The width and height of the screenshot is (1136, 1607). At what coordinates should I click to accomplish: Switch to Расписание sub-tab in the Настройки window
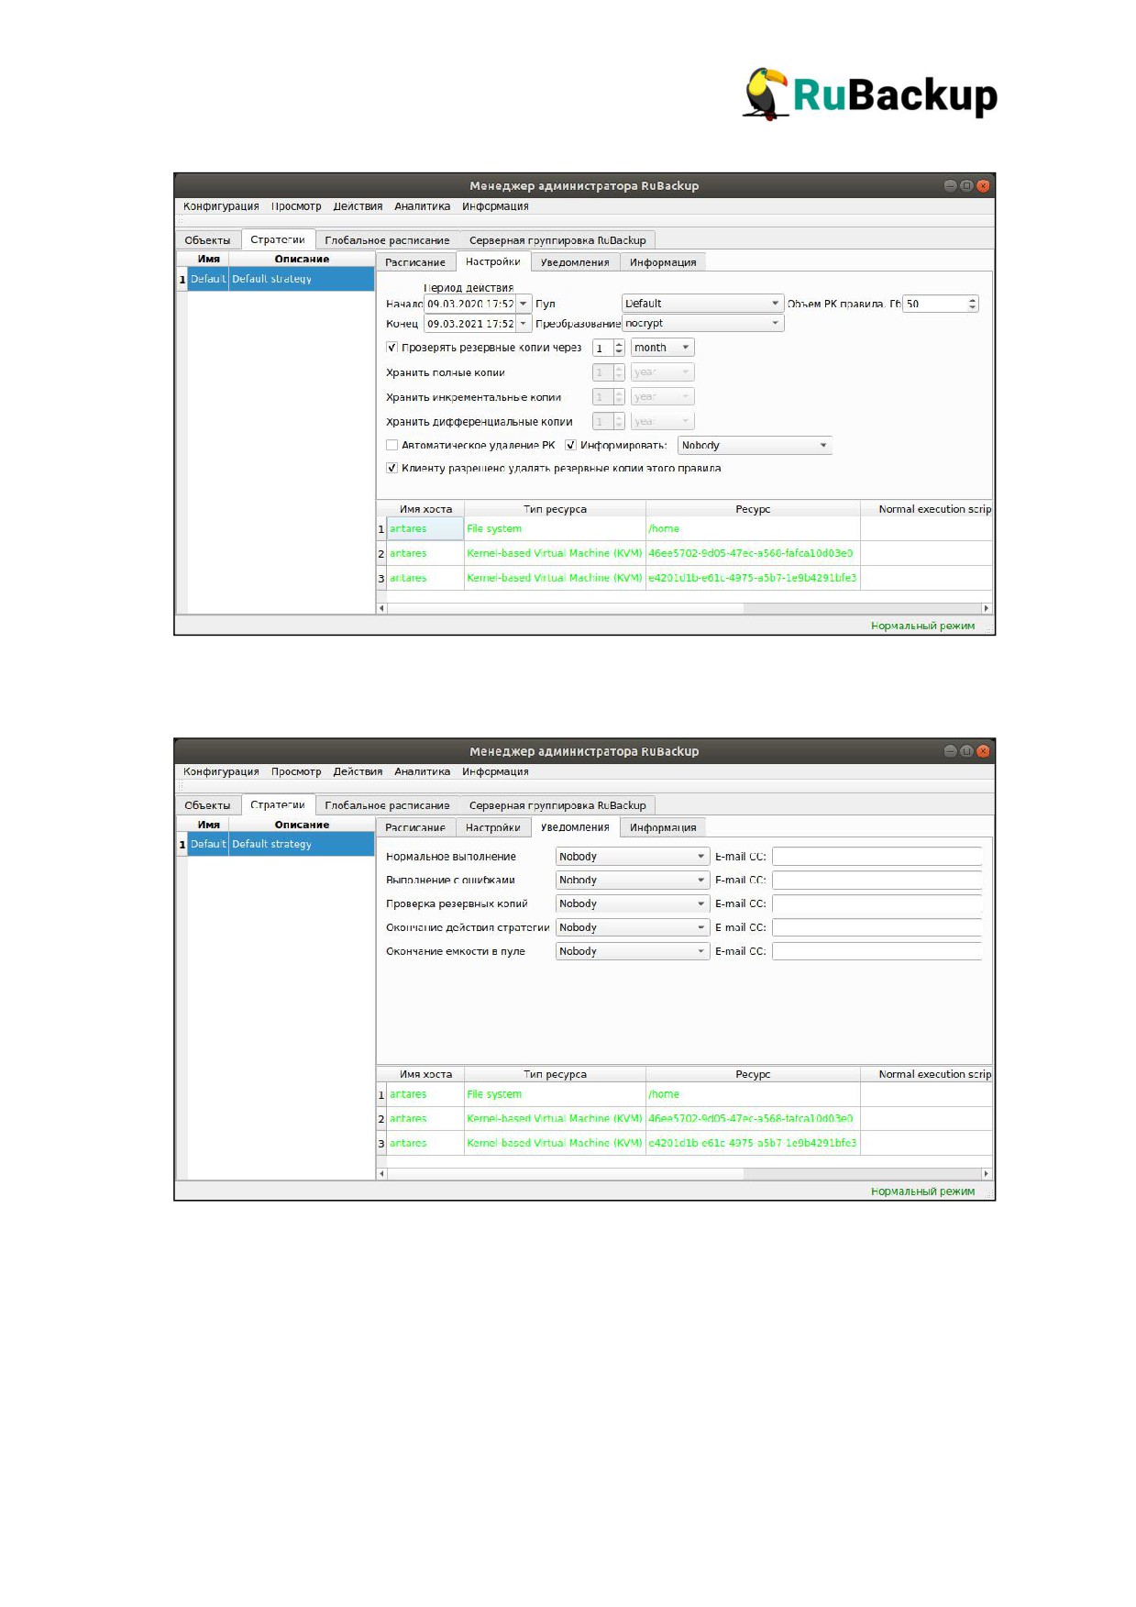(x=415, y=262)
